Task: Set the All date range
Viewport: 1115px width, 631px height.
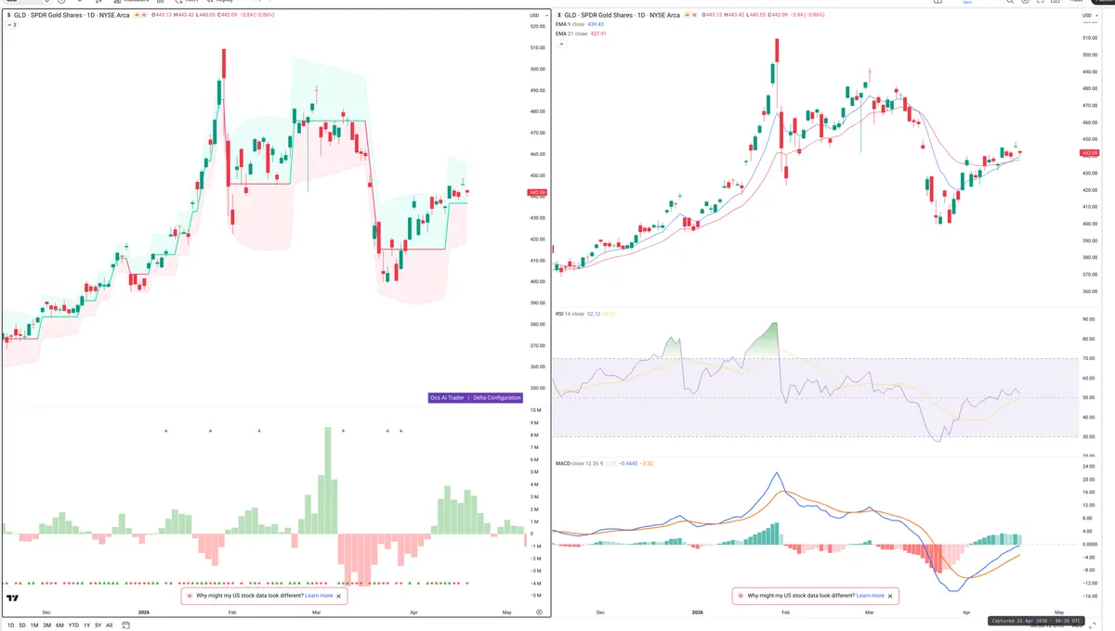Action: point(110,625)
